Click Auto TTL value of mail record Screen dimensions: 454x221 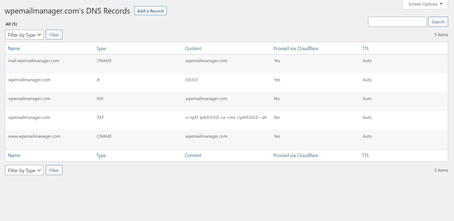(367, 61)
